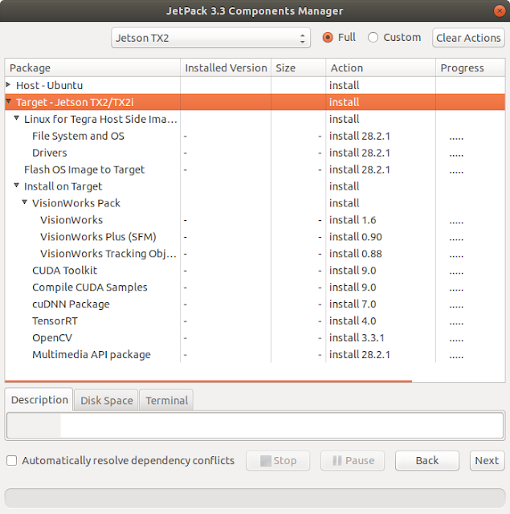Select the cuDNN Package row
510x514 pixels.
pyautogui.click(x=255, y=304)
